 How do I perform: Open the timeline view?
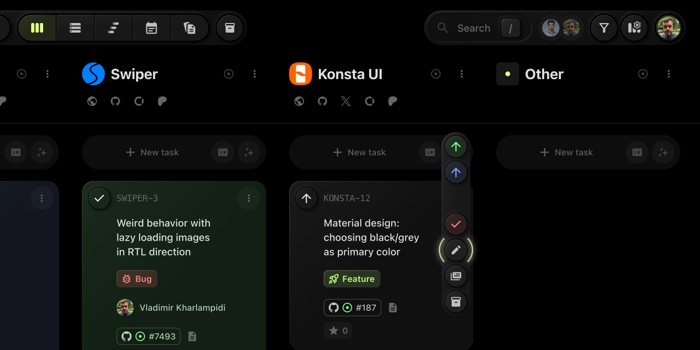[x=114, y=28]
